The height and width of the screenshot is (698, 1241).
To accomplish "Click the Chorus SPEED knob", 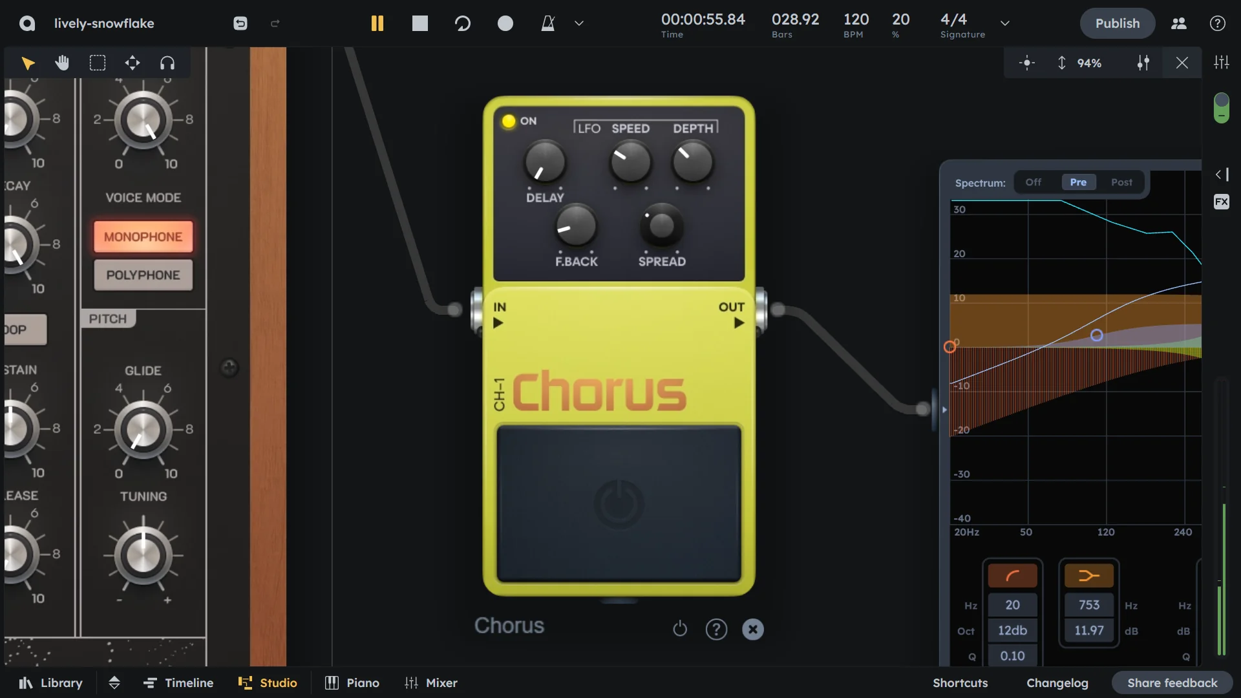I will coord(630,162).
